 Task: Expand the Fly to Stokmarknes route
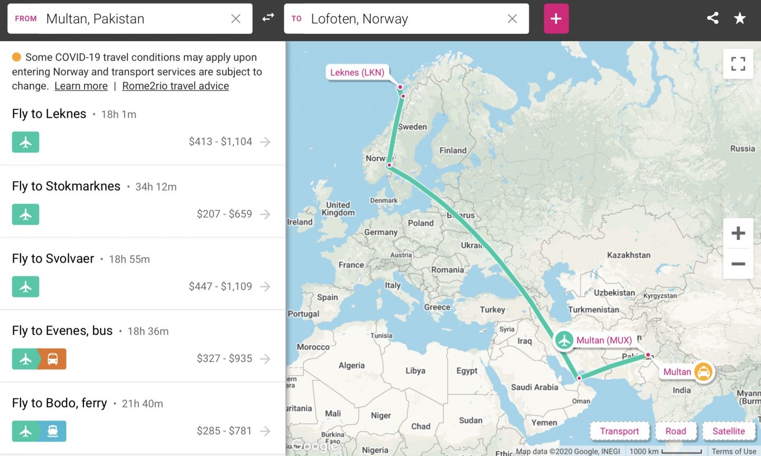click(x=265, y=214)
